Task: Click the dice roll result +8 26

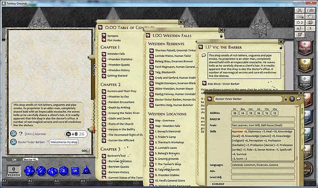Action: (x=76, y=134)
